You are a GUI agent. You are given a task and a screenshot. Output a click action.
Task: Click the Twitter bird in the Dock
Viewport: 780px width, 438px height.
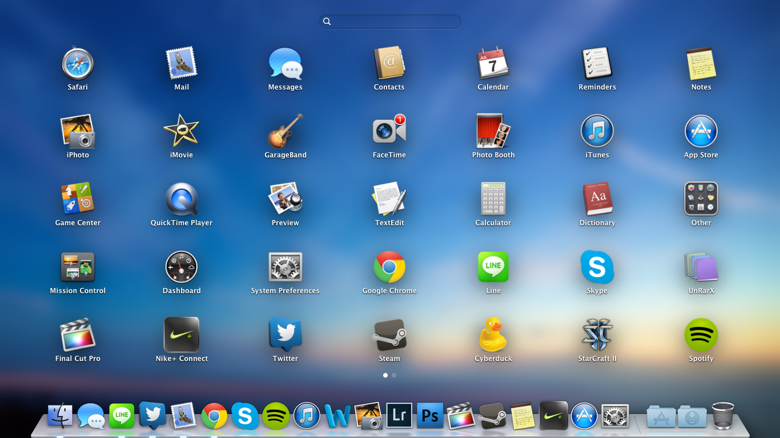click(x=152, y=416)
